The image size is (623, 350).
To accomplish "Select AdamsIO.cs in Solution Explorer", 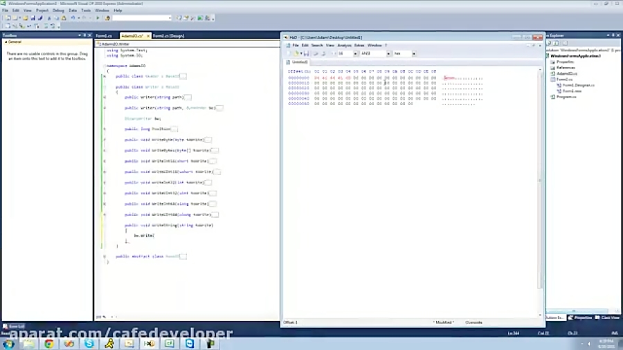I will tap(566, 73).
